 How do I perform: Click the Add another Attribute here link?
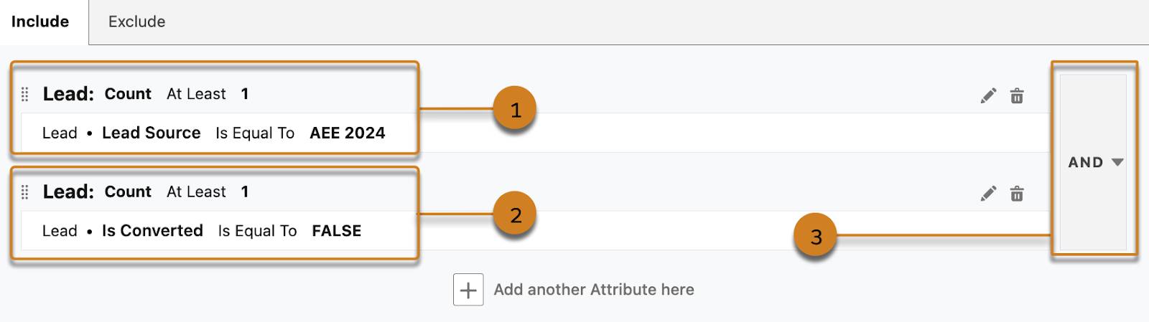pos(593,290)
